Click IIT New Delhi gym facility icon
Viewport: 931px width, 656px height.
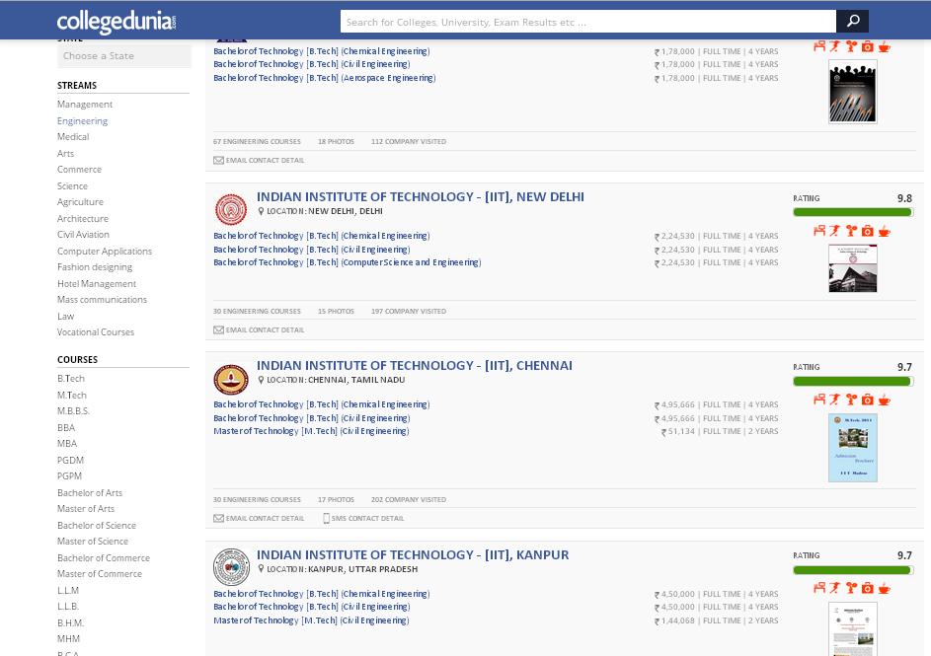click(851, 231)
